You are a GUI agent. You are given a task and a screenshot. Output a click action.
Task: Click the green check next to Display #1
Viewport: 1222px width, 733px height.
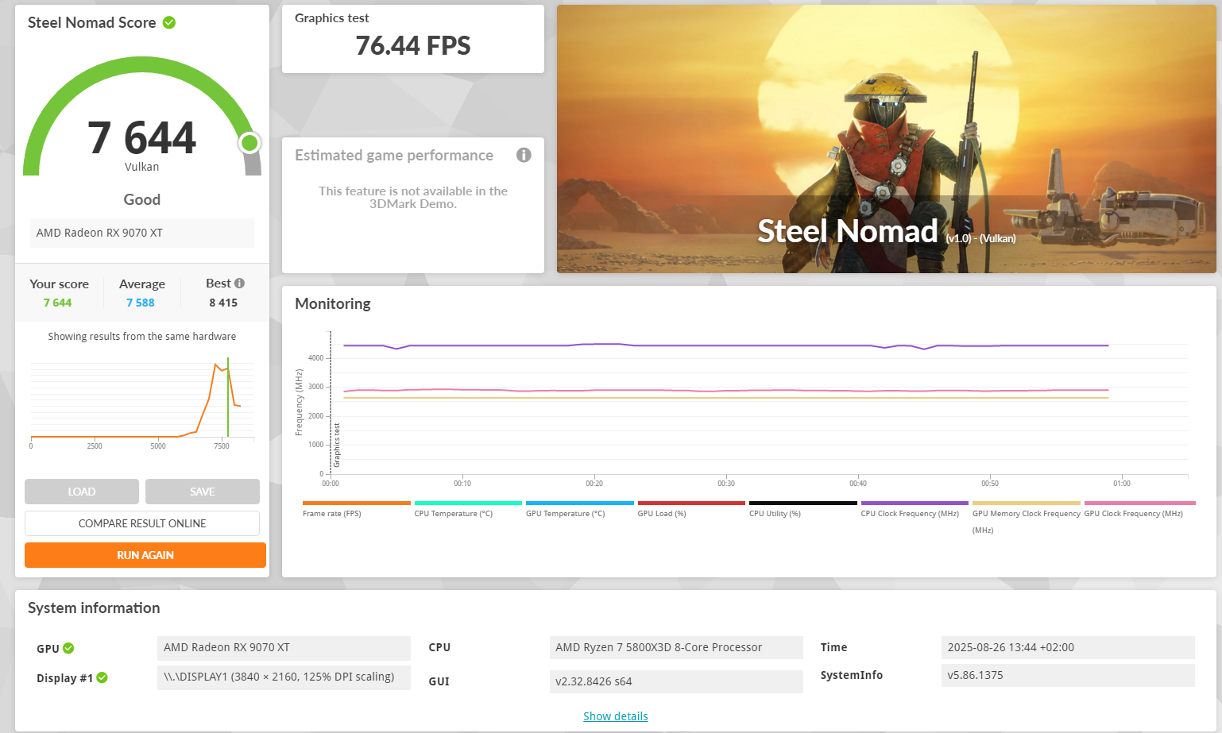pos(102,677)
